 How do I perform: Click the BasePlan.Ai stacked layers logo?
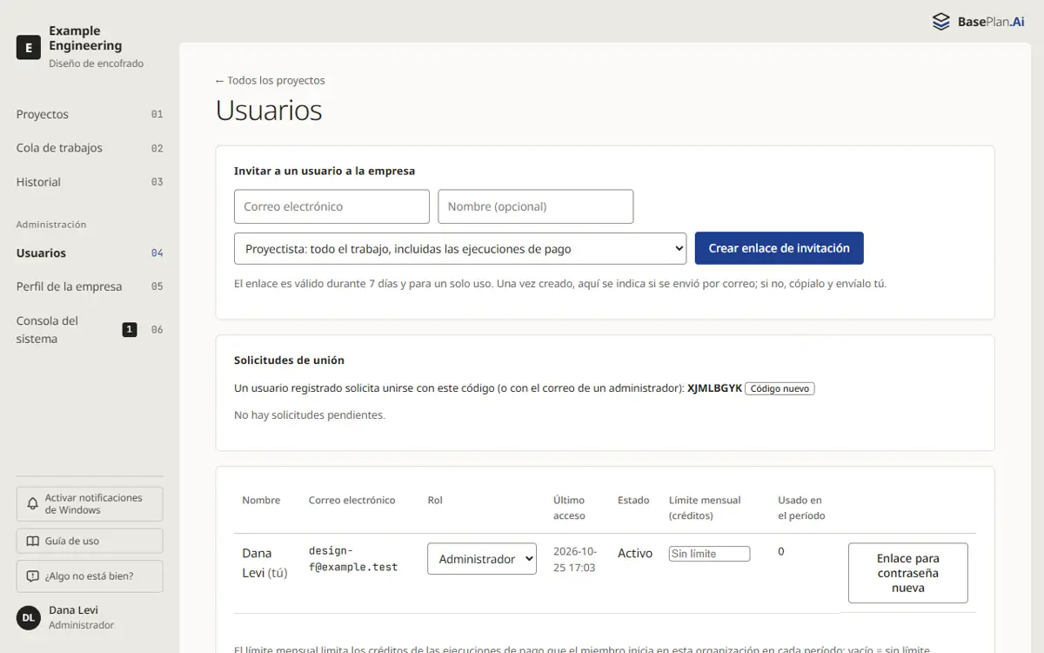pyautogui.click(x=940, y=22)
